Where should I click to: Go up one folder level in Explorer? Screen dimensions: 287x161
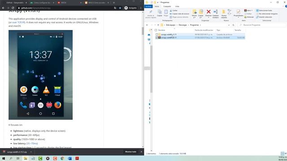tap(158, 25)
